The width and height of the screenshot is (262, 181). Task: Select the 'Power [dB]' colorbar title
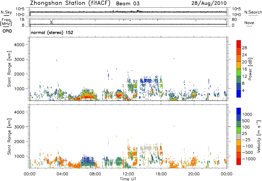coord(250,69)
